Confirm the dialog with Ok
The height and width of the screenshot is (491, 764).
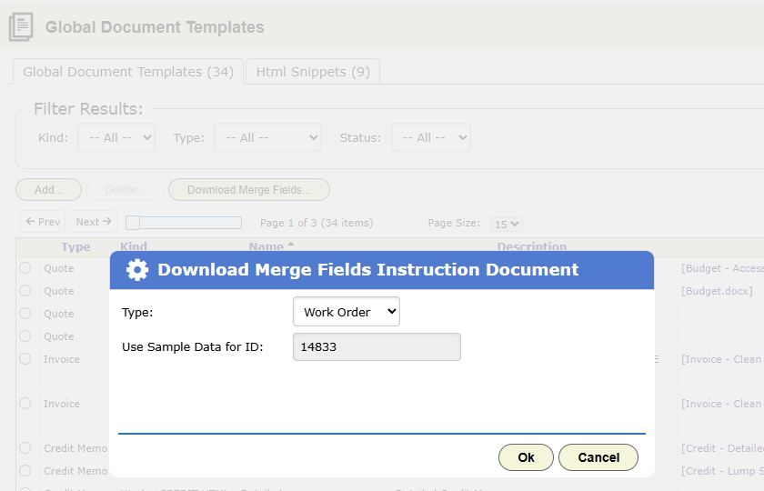(526, 457)
